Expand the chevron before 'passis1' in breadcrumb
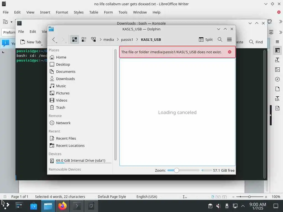The image size is (283, 212). [118, 40]
